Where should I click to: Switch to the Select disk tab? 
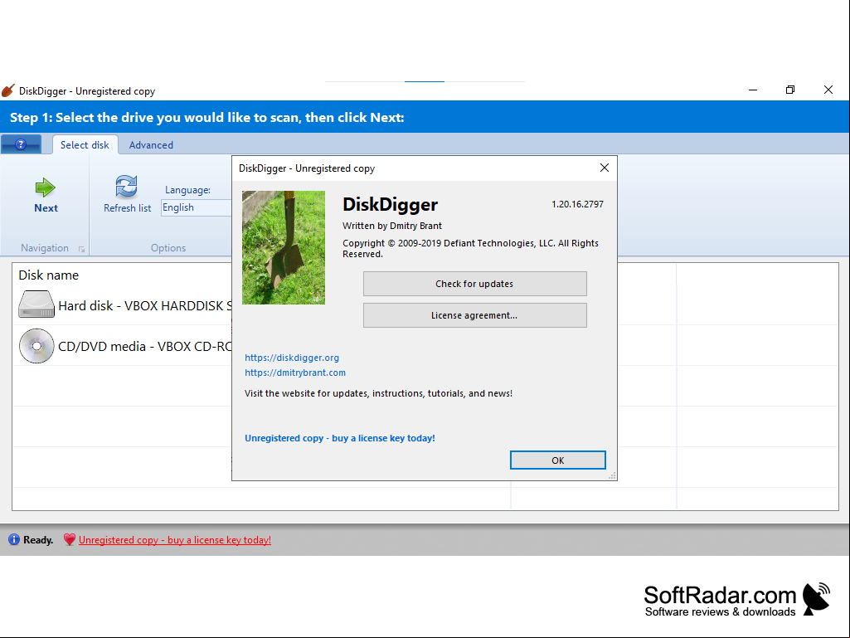tap(85, 145)
